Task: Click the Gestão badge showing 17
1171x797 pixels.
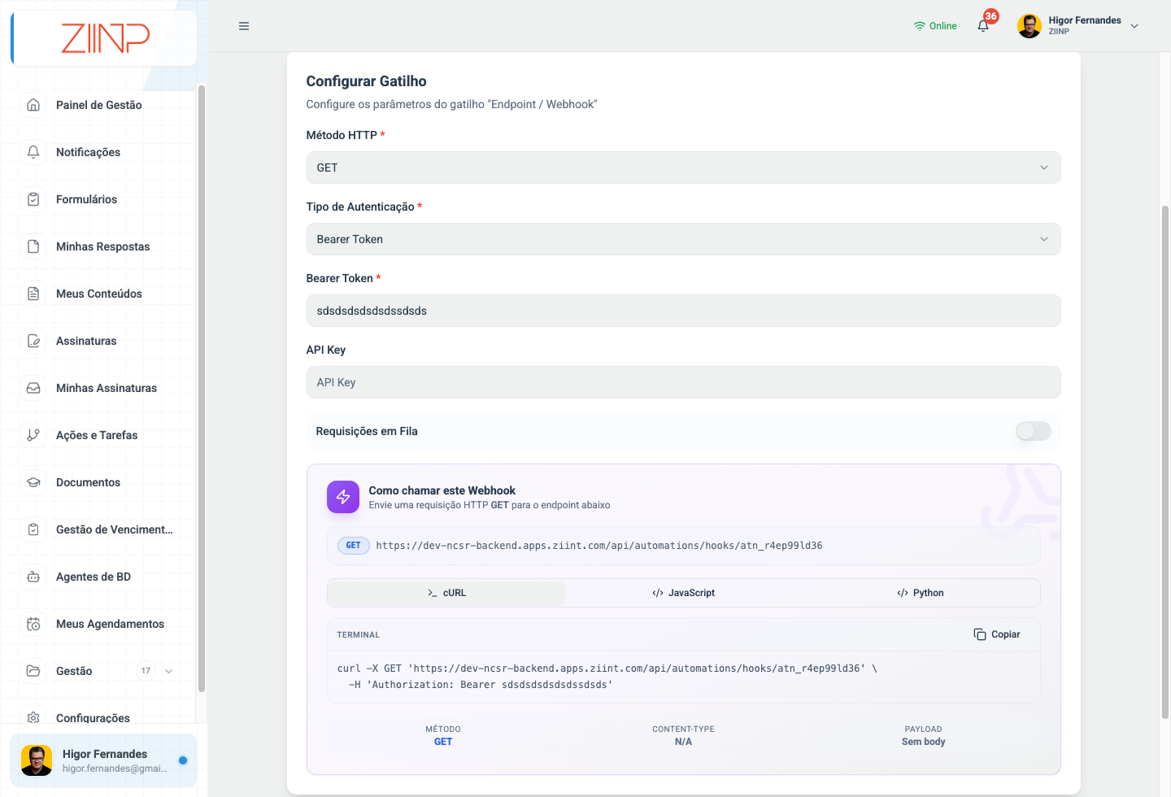Action: point(146,671)
